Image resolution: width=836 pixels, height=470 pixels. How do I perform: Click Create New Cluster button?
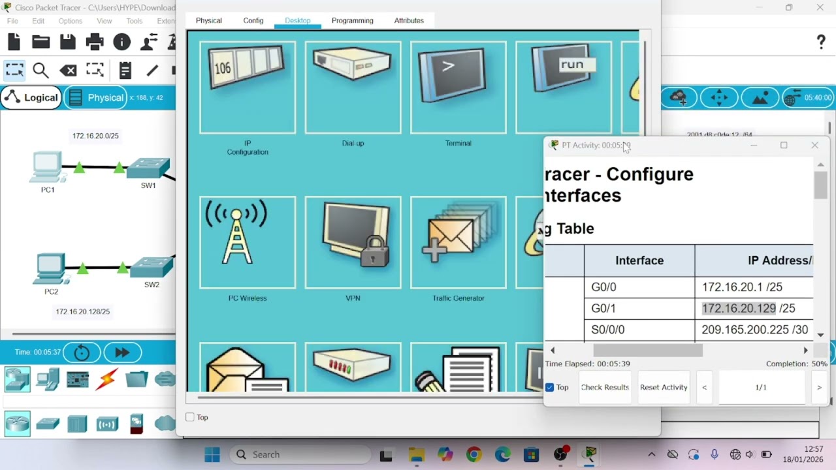pos(679,98)
